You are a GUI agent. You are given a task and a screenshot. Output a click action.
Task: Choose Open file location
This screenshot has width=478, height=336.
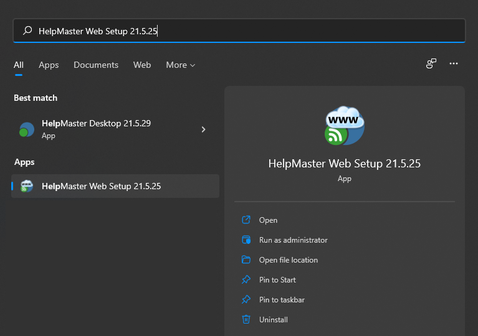pyautogui.click(x=289, y=260)
